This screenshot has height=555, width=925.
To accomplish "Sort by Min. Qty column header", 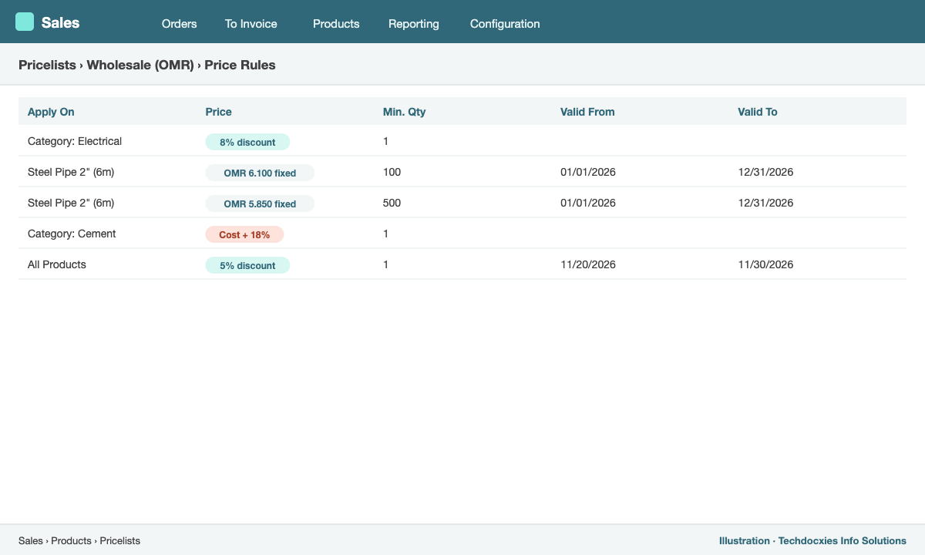I will 404,112.
